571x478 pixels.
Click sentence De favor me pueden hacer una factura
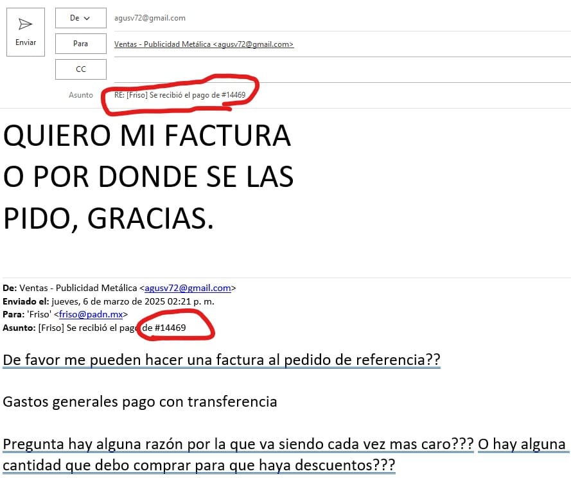point(222,360)
